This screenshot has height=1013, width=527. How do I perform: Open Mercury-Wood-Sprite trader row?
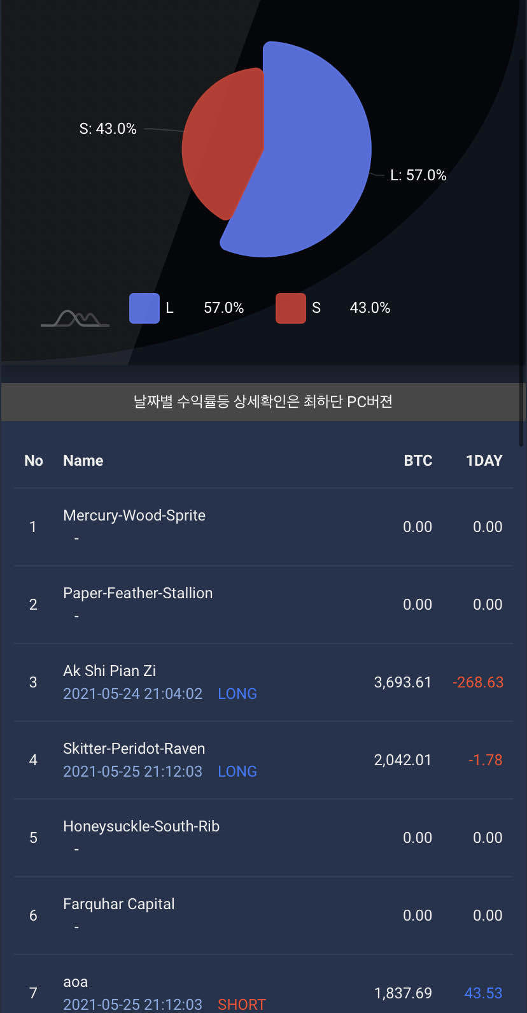tap(134, 515)
